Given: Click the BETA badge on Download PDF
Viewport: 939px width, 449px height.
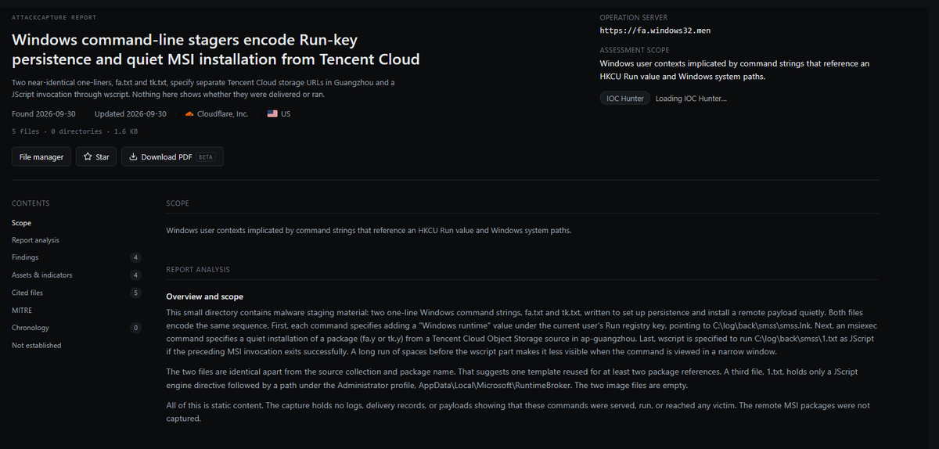Looking at the screenshot, I should click(x=207, y=157).
